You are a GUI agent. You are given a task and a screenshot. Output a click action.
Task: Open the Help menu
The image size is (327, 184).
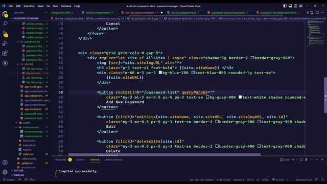pos(77,6)
